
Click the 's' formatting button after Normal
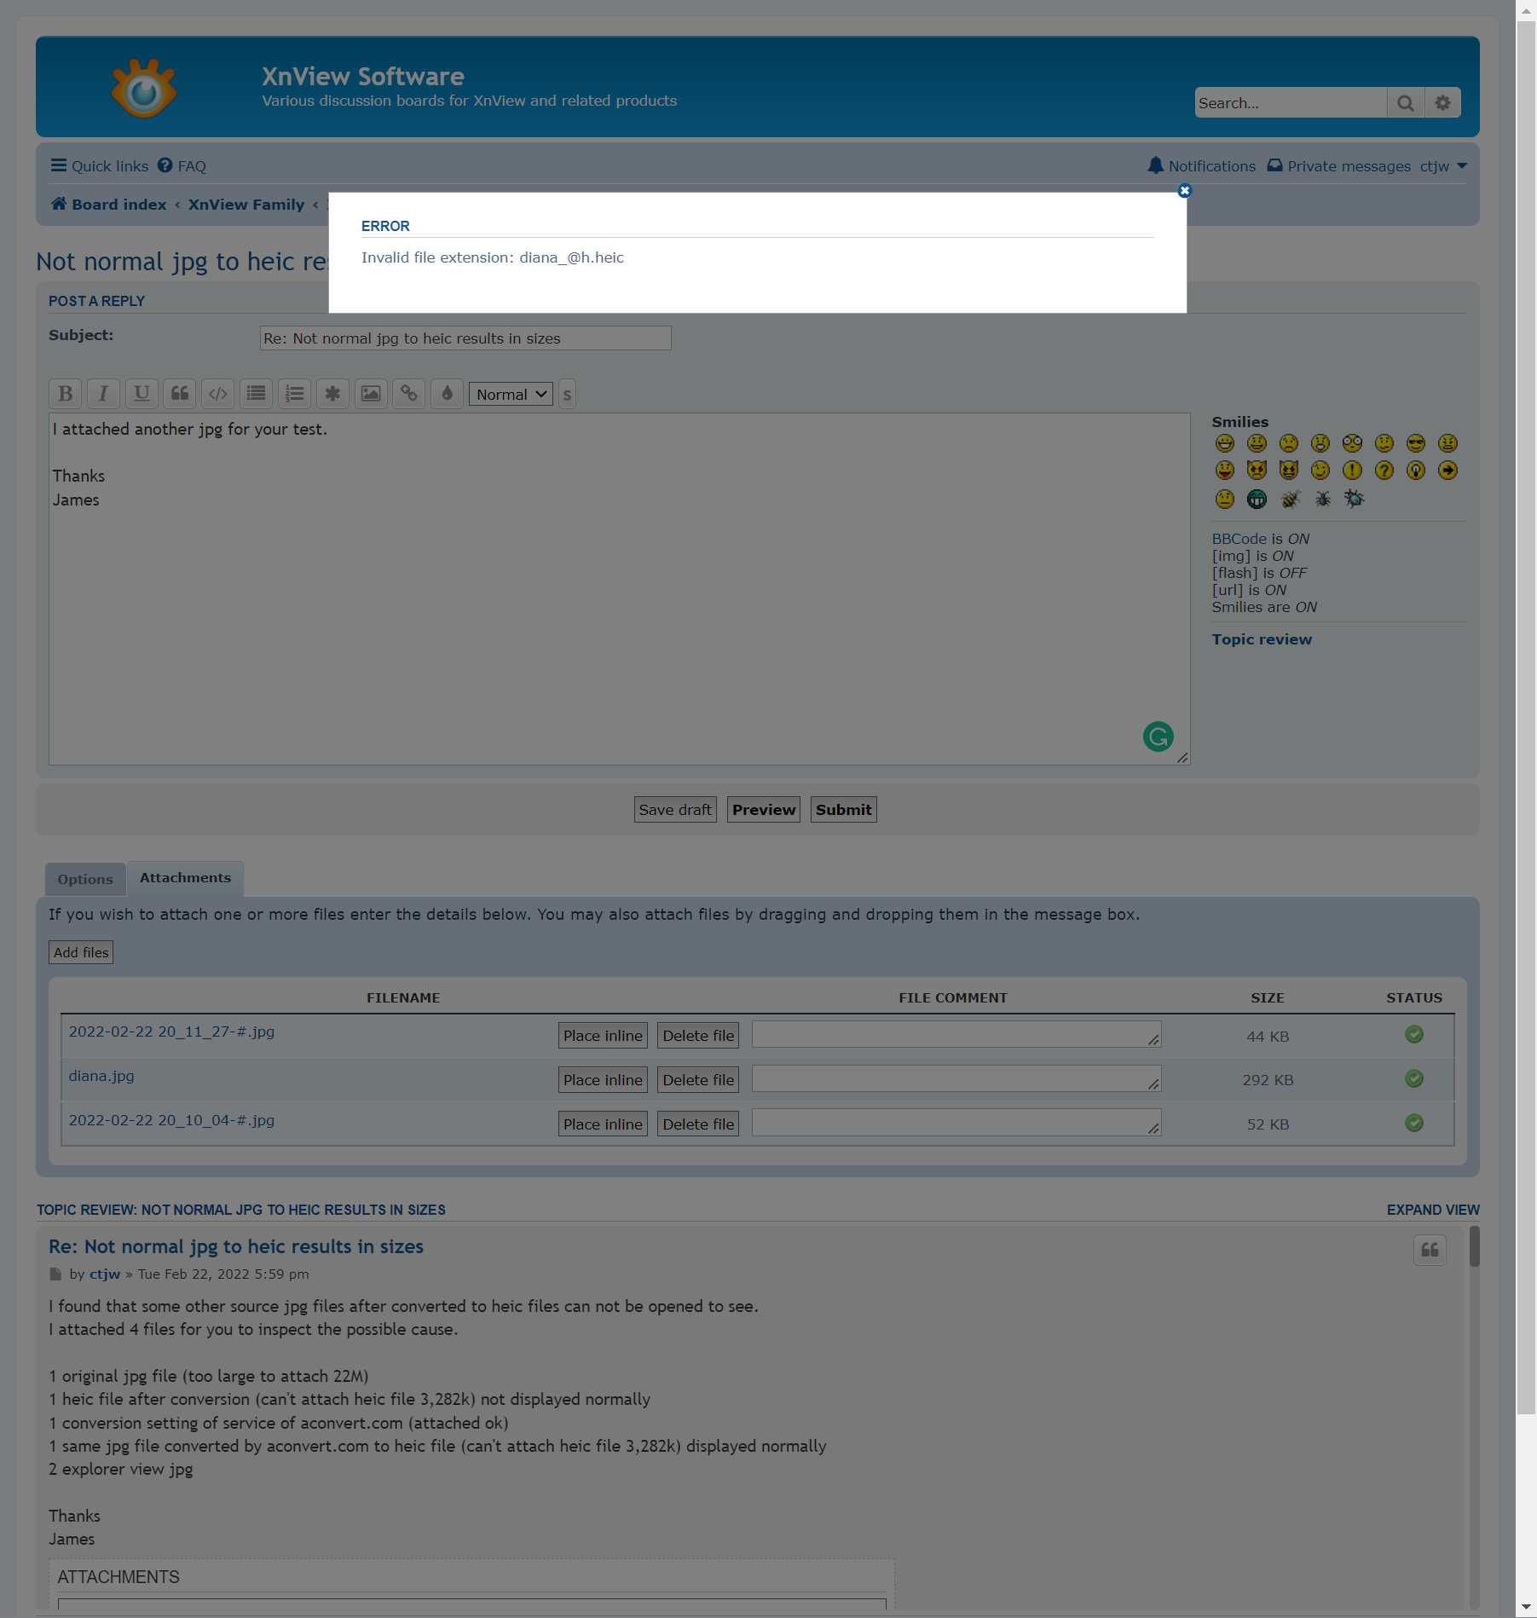pos(567,395)
